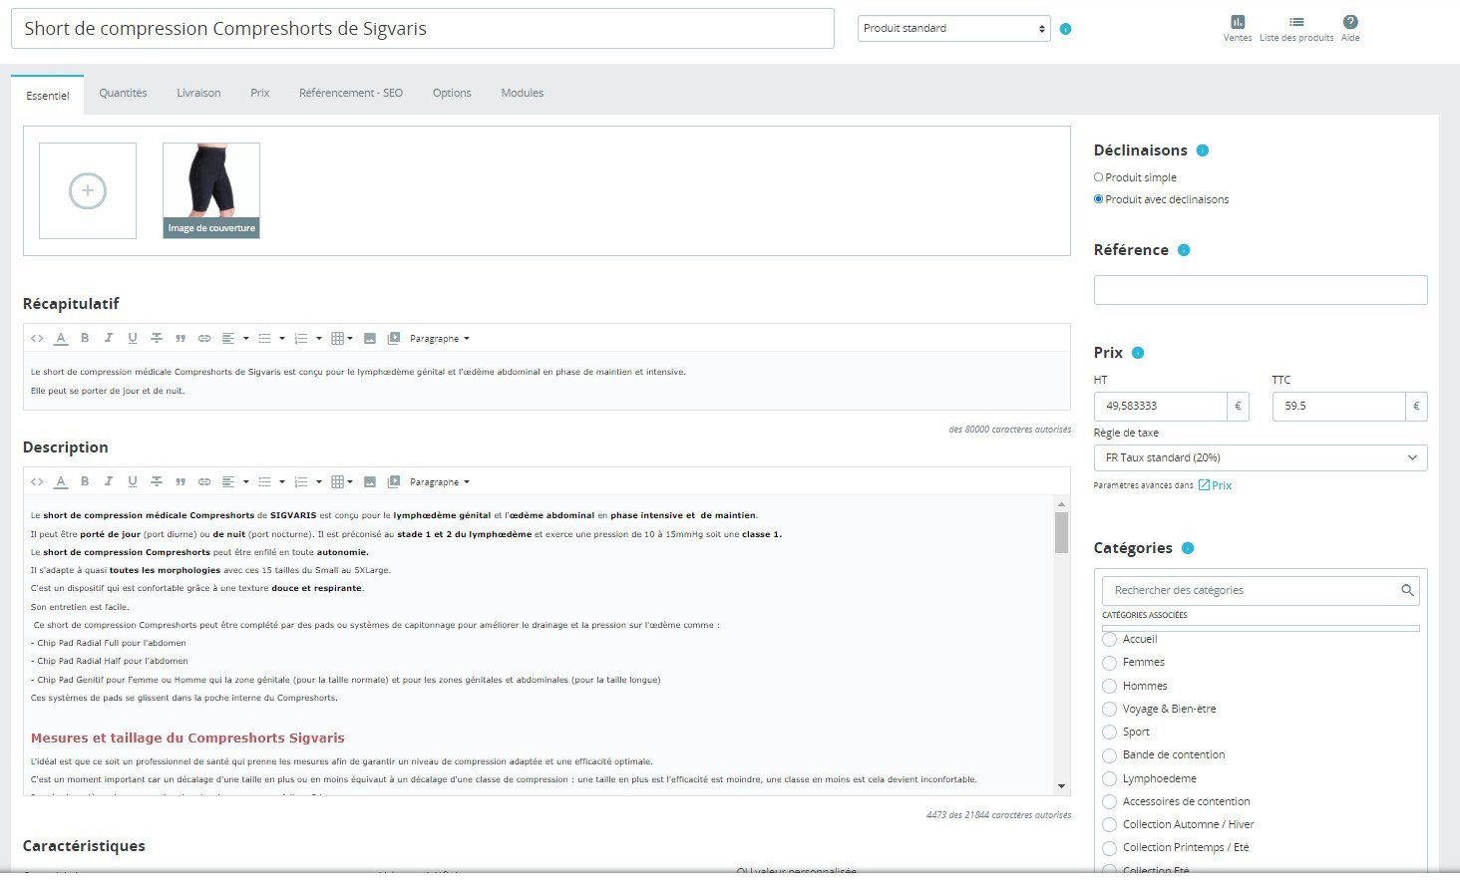Pick text color in the Description editor
1460x885 pixels.
click(61, 481)
